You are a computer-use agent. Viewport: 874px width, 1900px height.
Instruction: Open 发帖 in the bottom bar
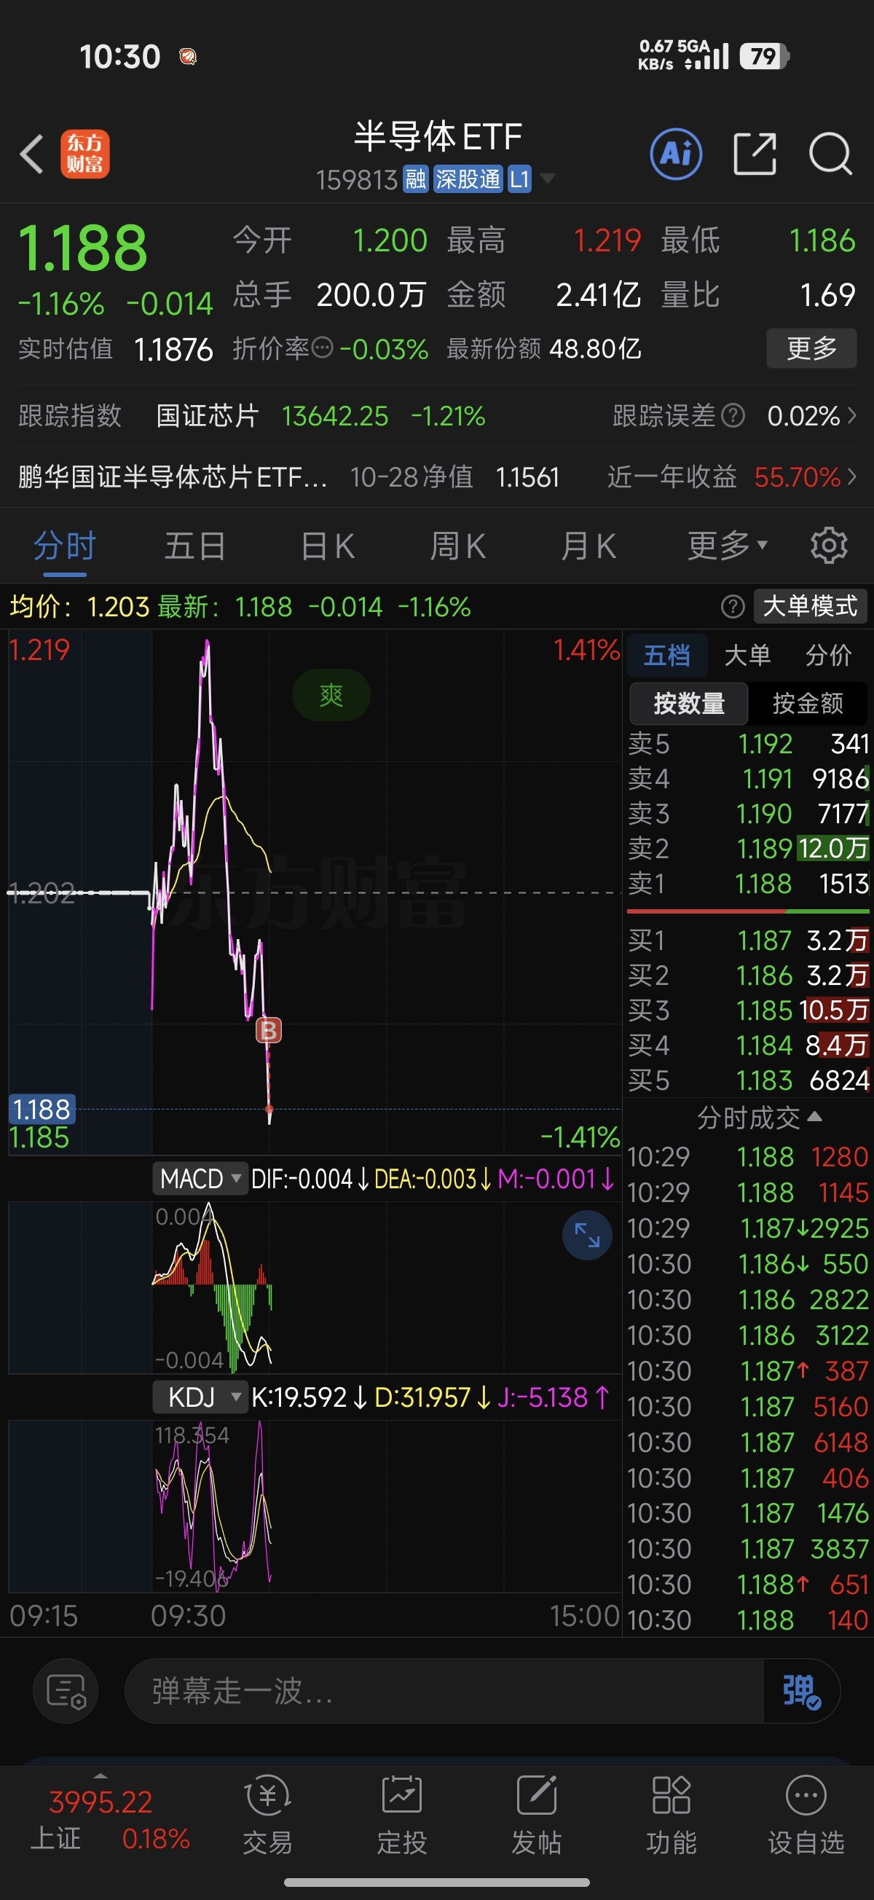point(537,1815)
